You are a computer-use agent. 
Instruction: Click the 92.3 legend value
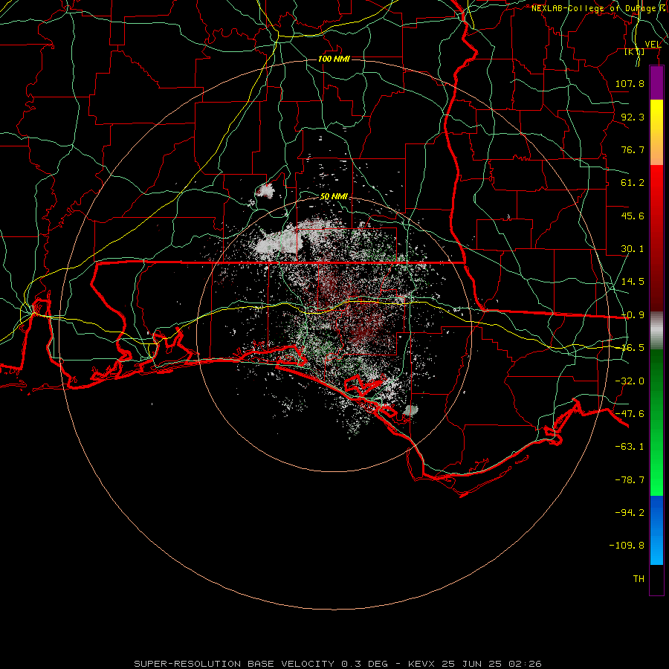(633, 117)
